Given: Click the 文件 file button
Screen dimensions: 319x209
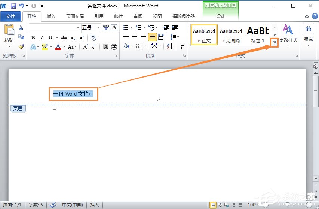Looking at the screenshot, I should 10,16.
